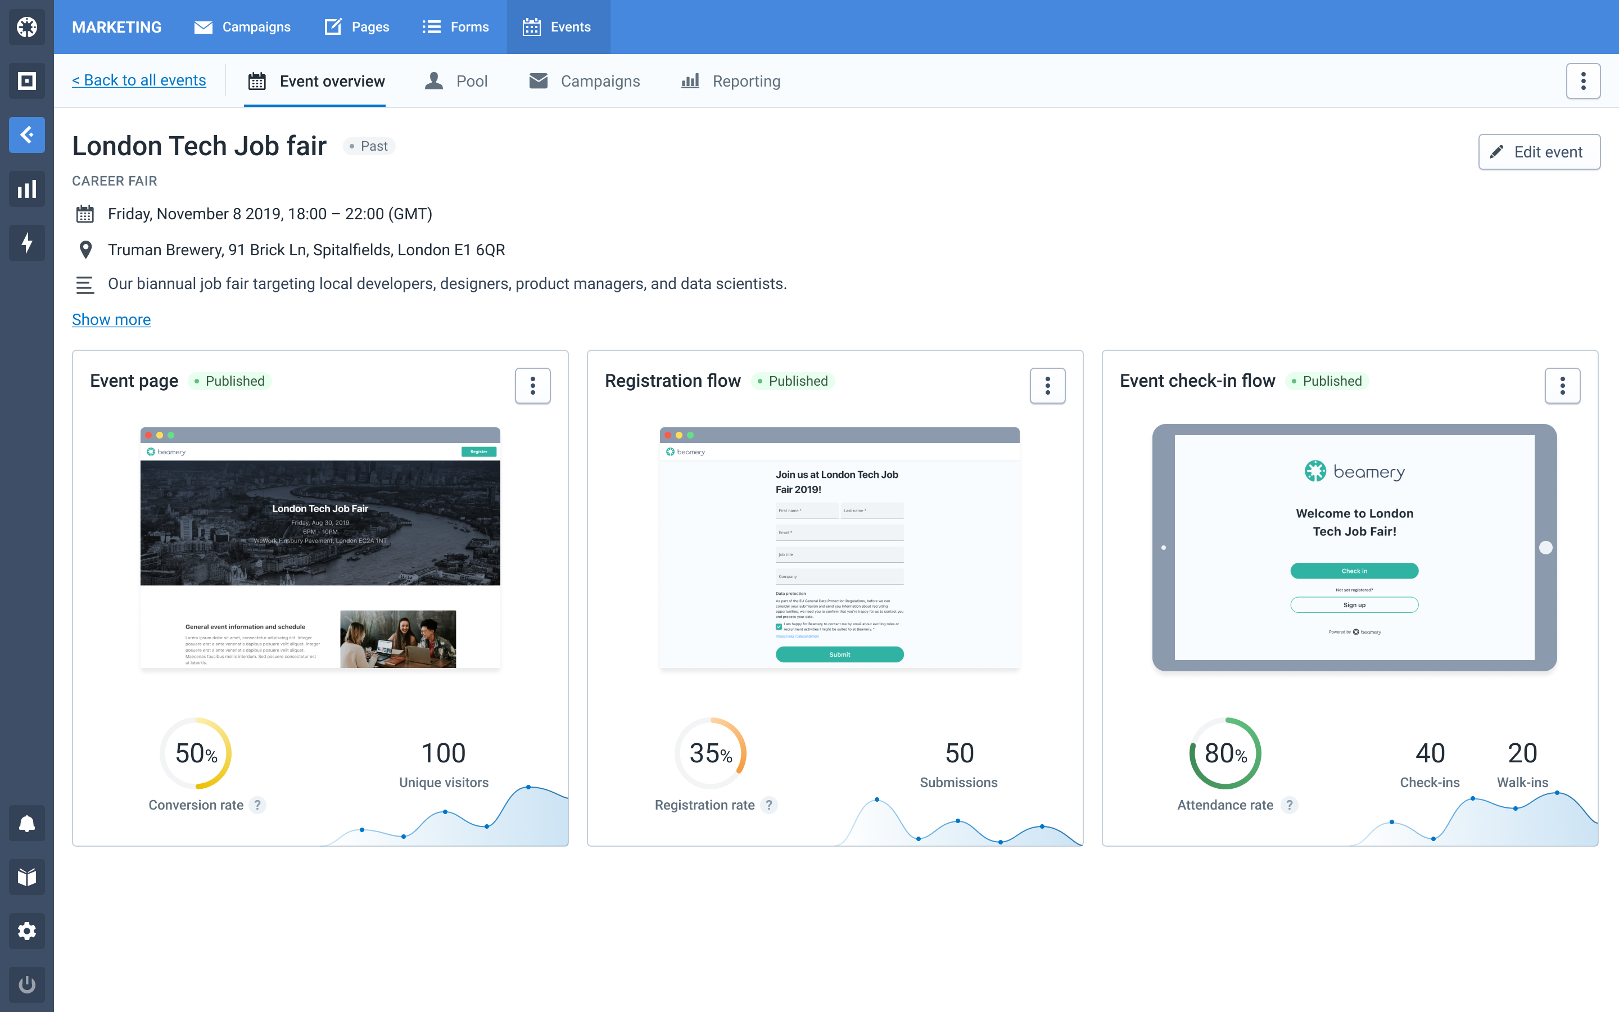The width and height of the screenshot is (1619, 1012).
Task: Open top-right event more options menu
Action: (1583, 81)
